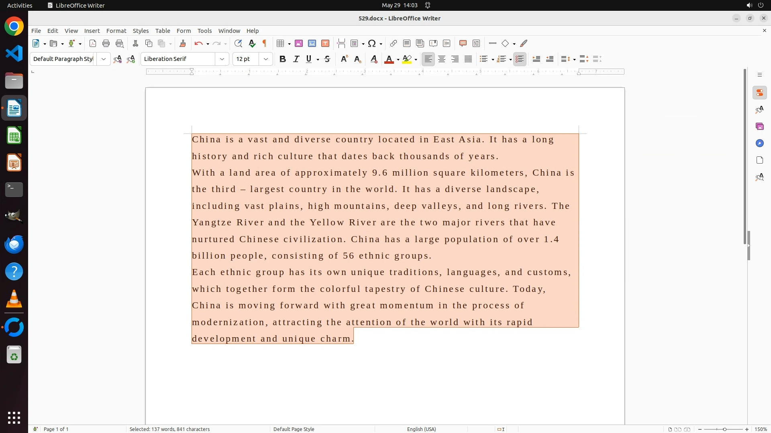Expand the Font Size dropdown
The height and width of the screenshot is (433, 771).
click(x=266, y=59)
